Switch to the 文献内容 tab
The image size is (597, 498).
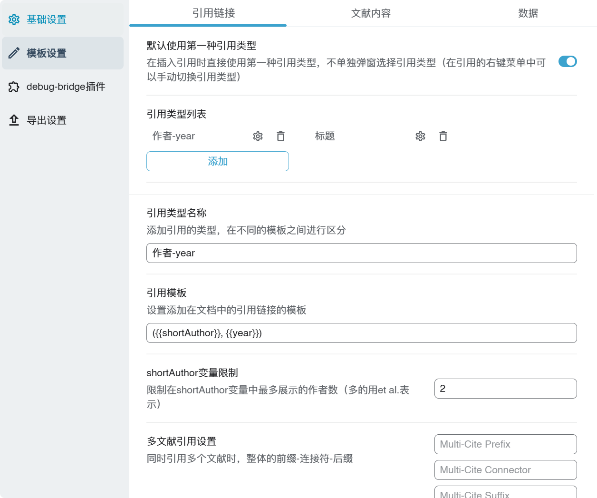[x=371, y=13]
